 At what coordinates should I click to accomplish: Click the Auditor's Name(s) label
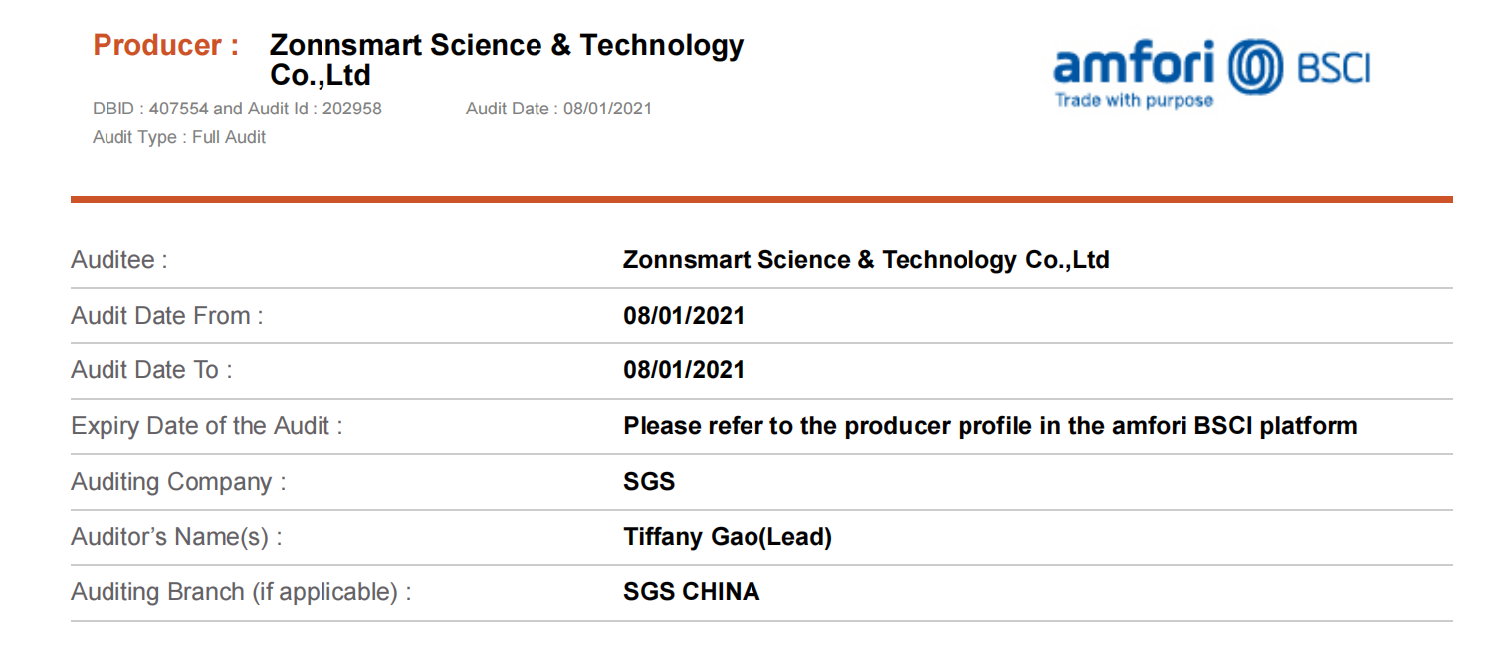point(176,538)
